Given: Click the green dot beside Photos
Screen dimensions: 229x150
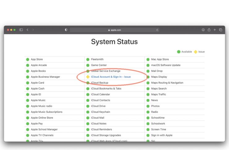Looking at the screenshot, I should click(x=148, y=106).
